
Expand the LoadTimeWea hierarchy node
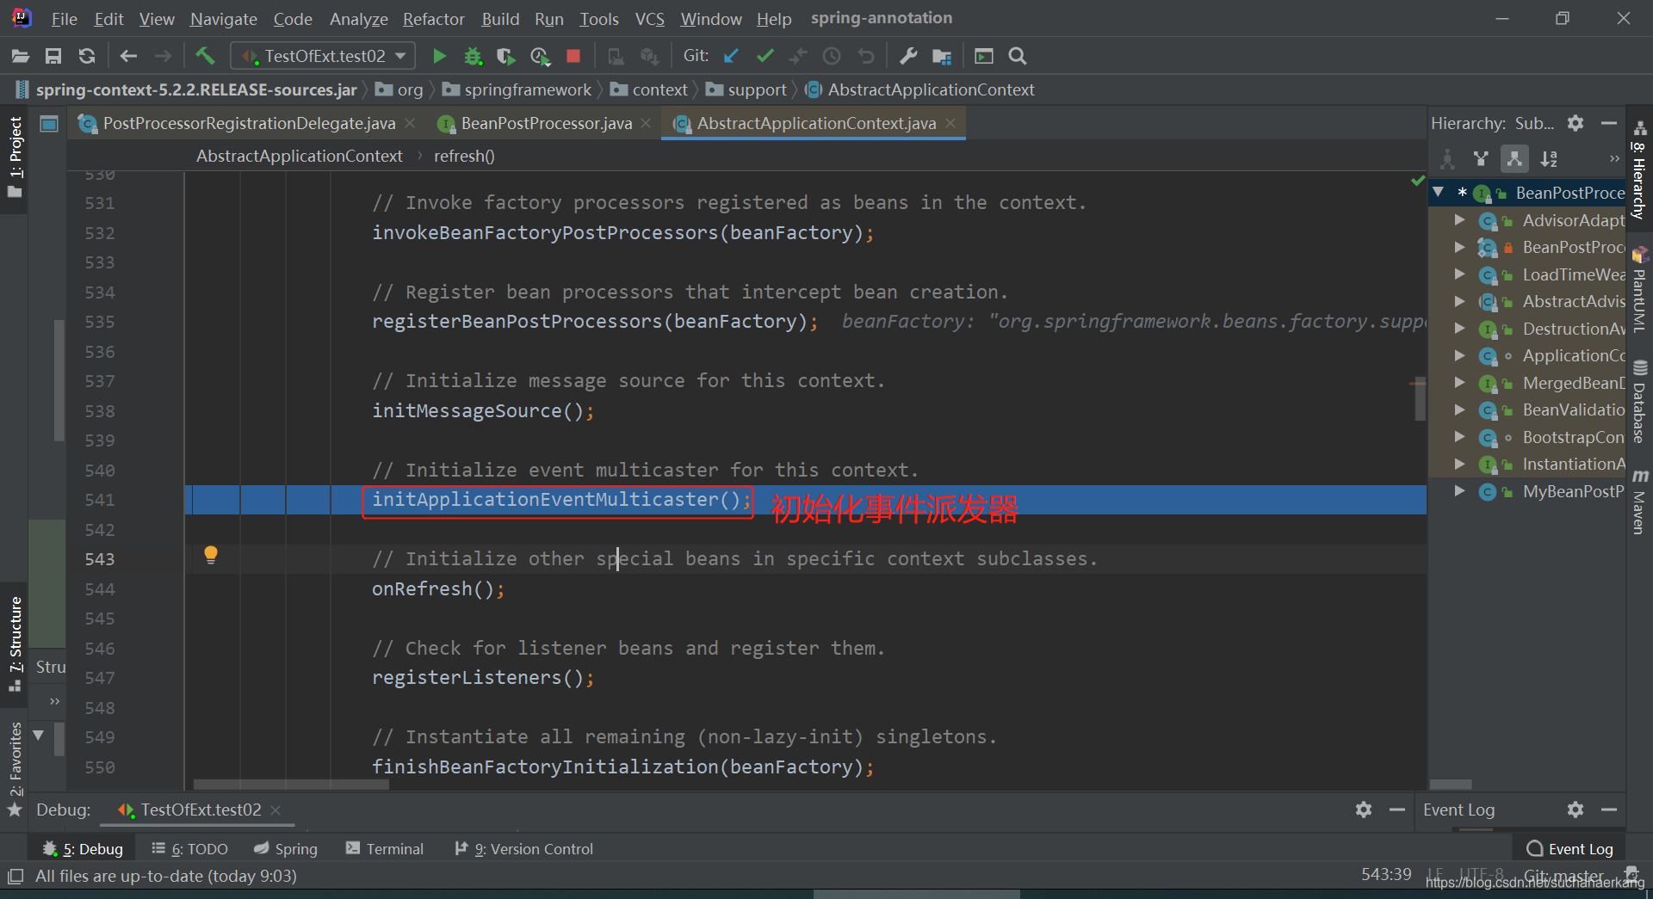[1459, 274]
